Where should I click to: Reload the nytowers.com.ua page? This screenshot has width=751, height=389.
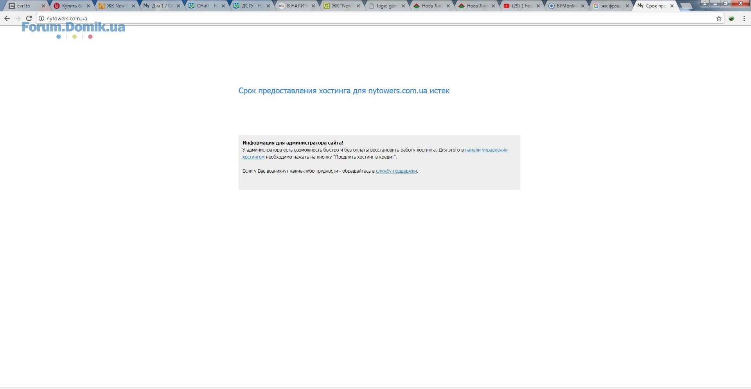pyautogui.click(x=29, y=18)
